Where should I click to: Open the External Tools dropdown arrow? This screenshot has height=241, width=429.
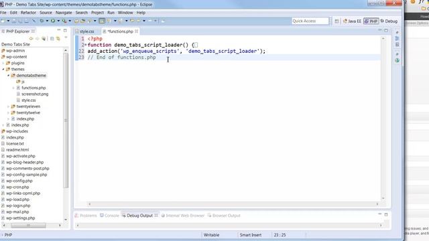(70, 21)
